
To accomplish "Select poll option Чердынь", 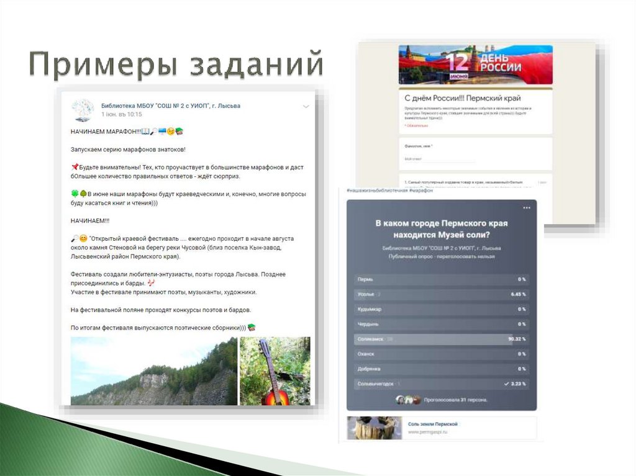I will 442,325.
